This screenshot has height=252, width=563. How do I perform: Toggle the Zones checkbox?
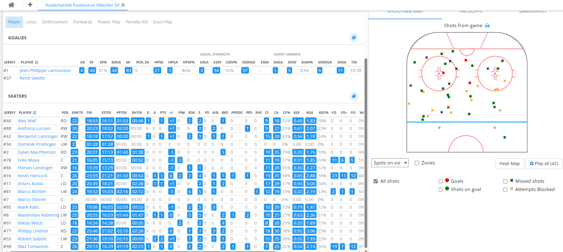point(417,163)
